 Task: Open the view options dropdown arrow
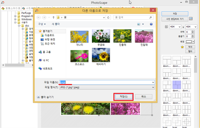point(143,24)
